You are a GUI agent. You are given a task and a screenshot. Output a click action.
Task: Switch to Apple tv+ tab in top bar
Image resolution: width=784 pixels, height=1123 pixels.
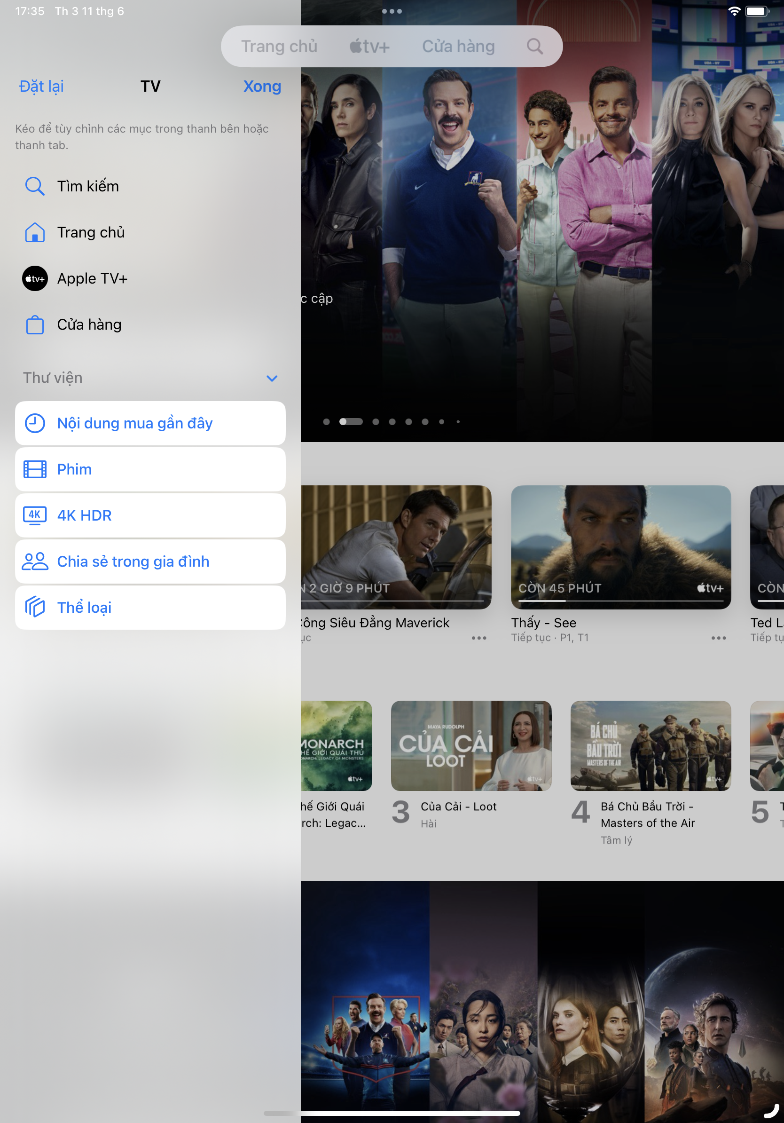point(369,47)
